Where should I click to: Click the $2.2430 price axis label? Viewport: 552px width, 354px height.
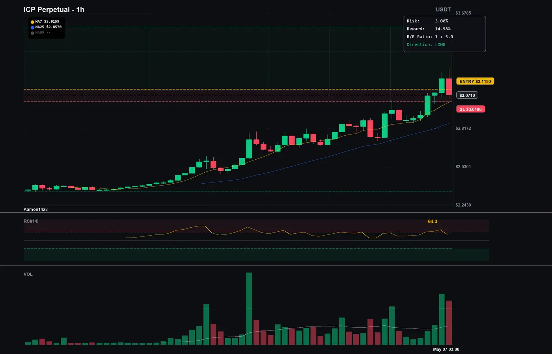[463, 205]
